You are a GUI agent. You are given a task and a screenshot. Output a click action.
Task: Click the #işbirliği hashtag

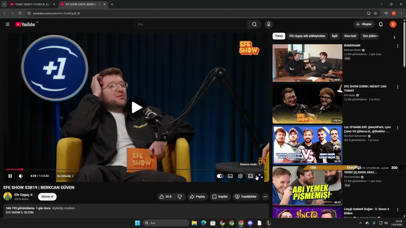57,208
